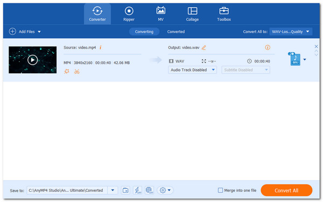The width and height of the screenshot is (323, 202).
Task: Open the MV tab
Action: click(160, 14)
